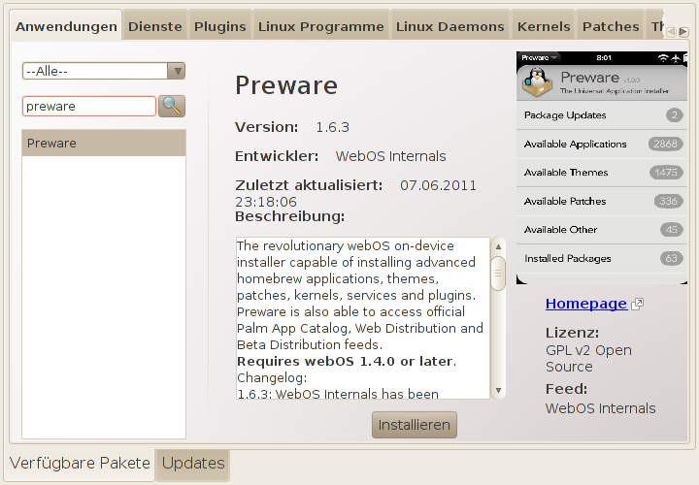Image resolution: width=699 pixels, height=485 pixels.
Task: Click the Preware title heading
Action: tap(286, 85)
